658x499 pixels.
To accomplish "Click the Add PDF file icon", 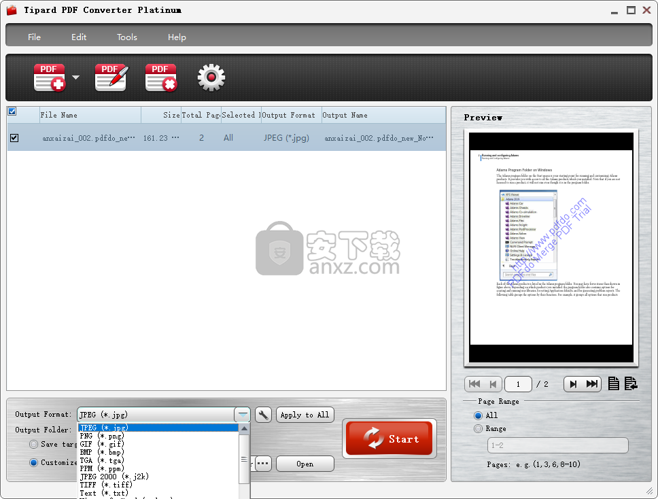I will tap(50, 78).
